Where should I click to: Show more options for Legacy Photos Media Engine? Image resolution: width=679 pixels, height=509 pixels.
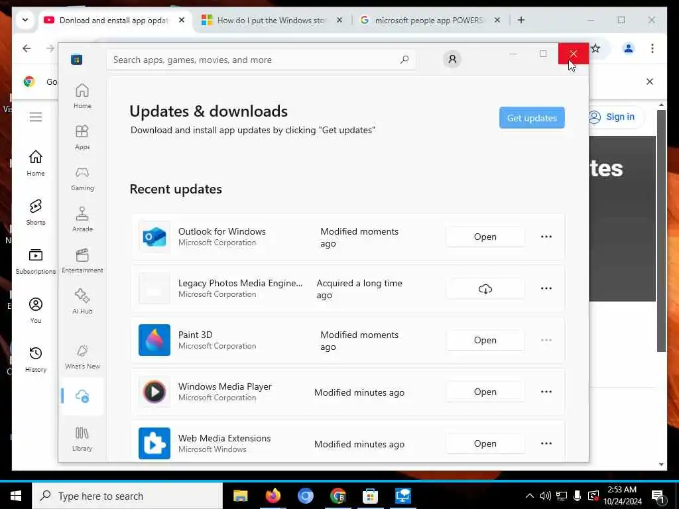click(546, 288)
